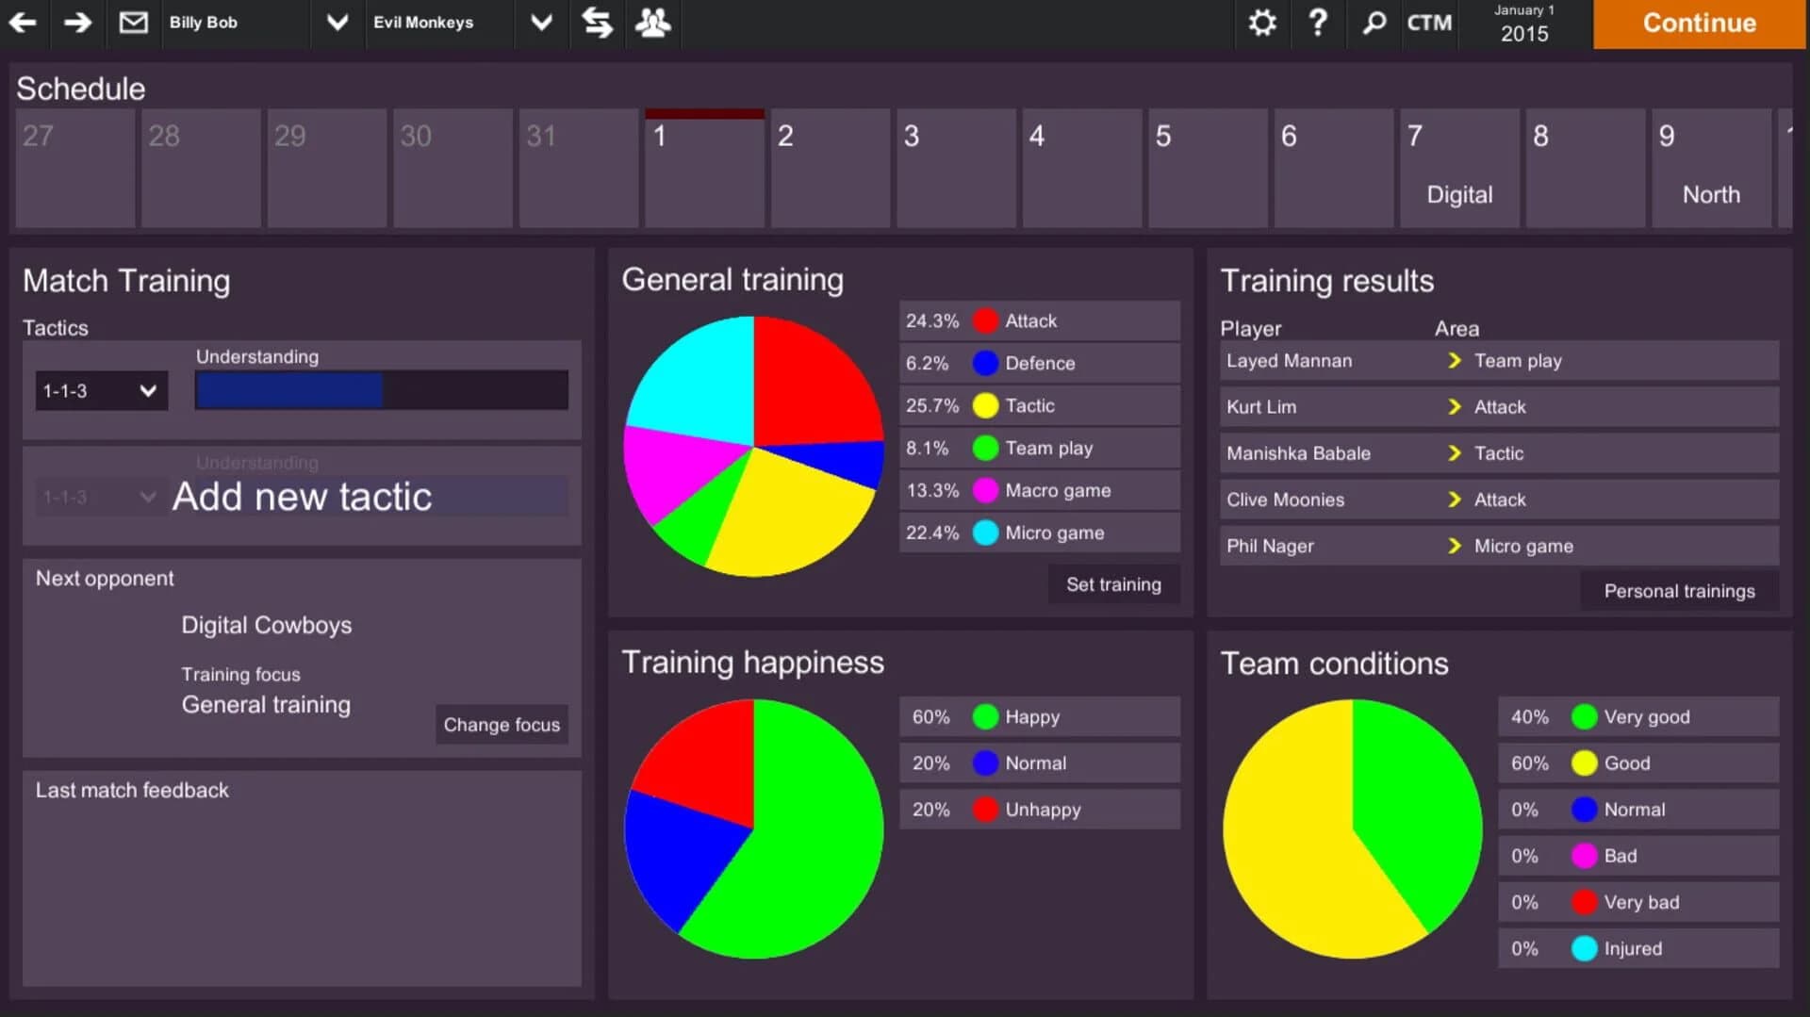Click Change focus for training
Viewport: 1810px width, 1017px height.
point(501,724)
